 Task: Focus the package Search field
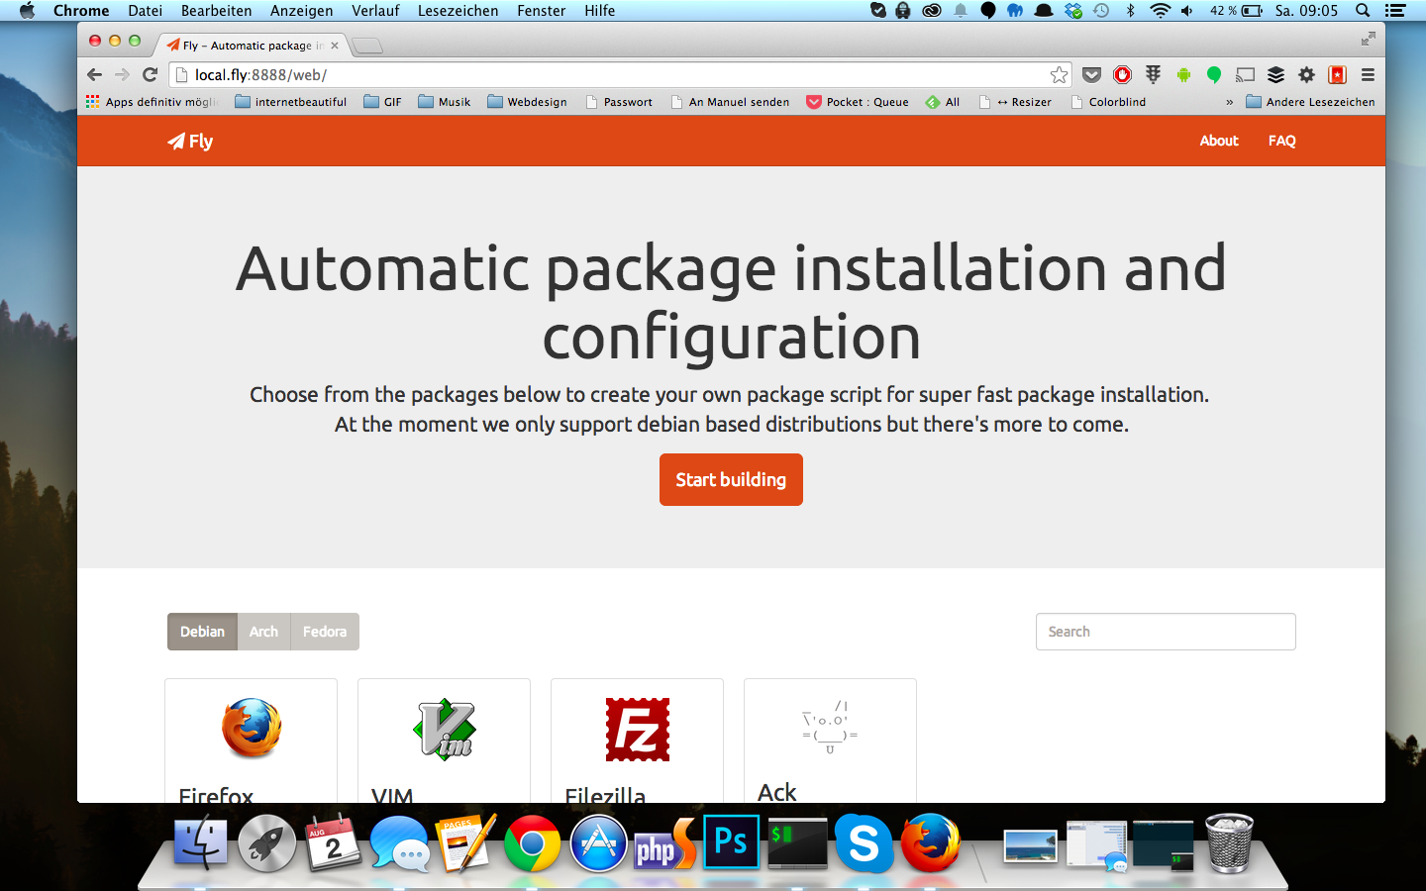pos(1166,632)
